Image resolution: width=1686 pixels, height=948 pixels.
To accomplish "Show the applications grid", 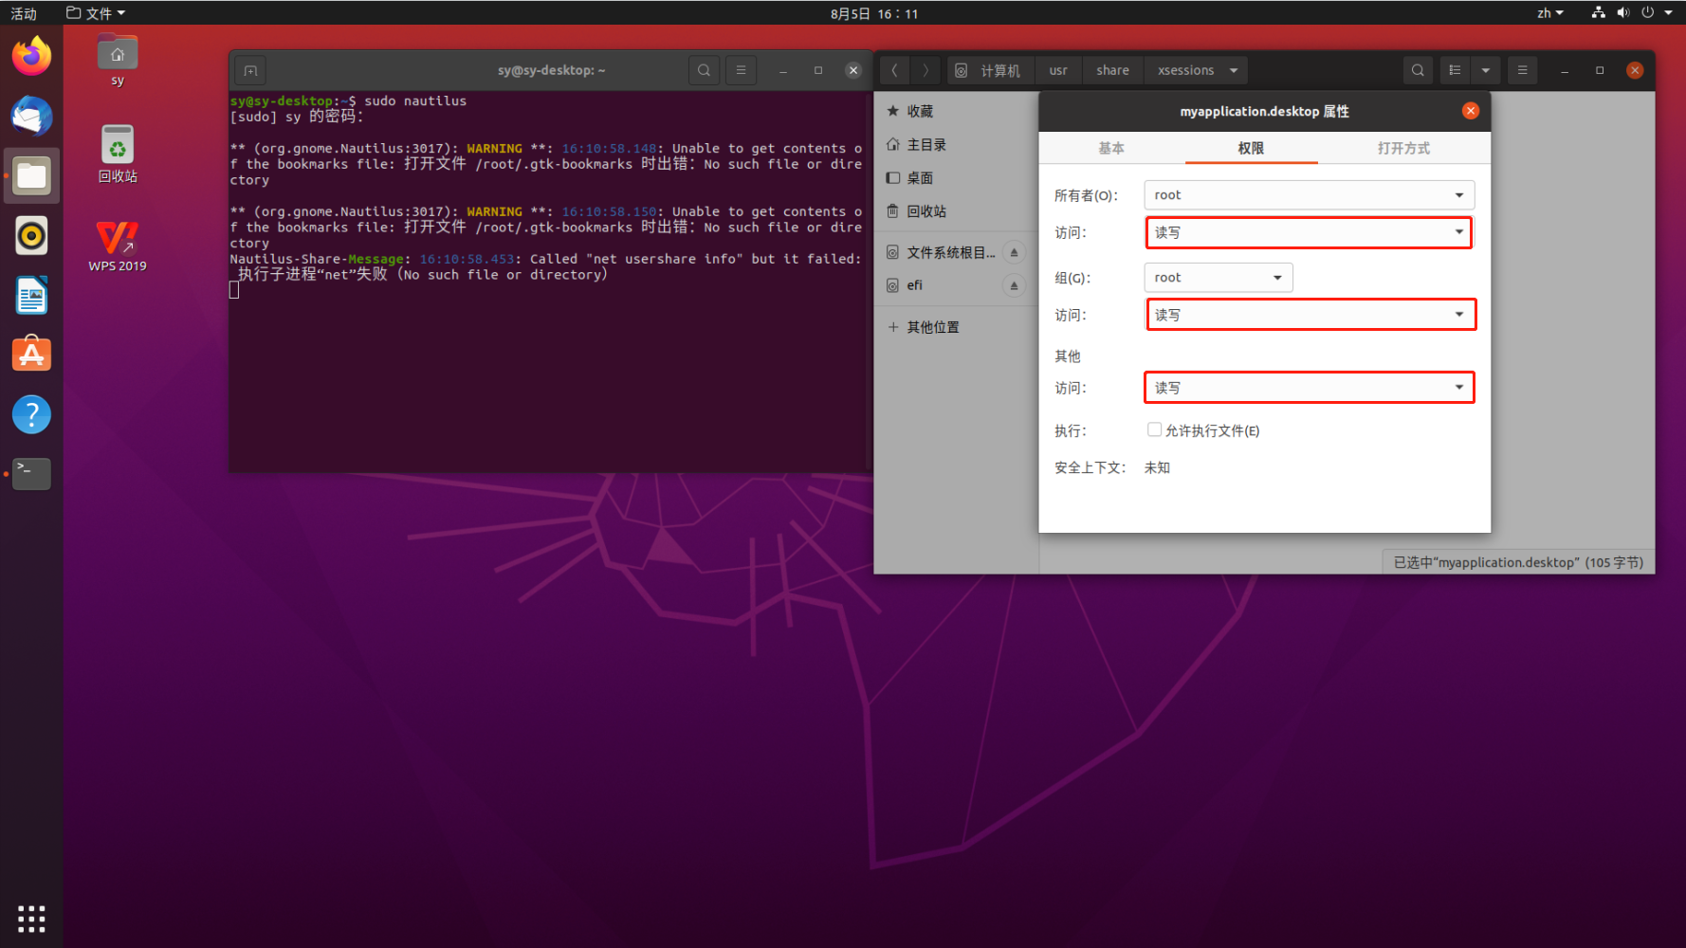I will coord(31,918).
